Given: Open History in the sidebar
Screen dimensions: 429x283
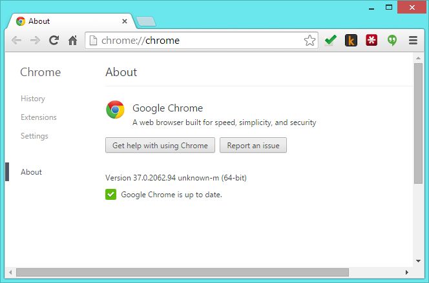Looking at the screenshot, I should pyautogui.click(x=33, y=99).
